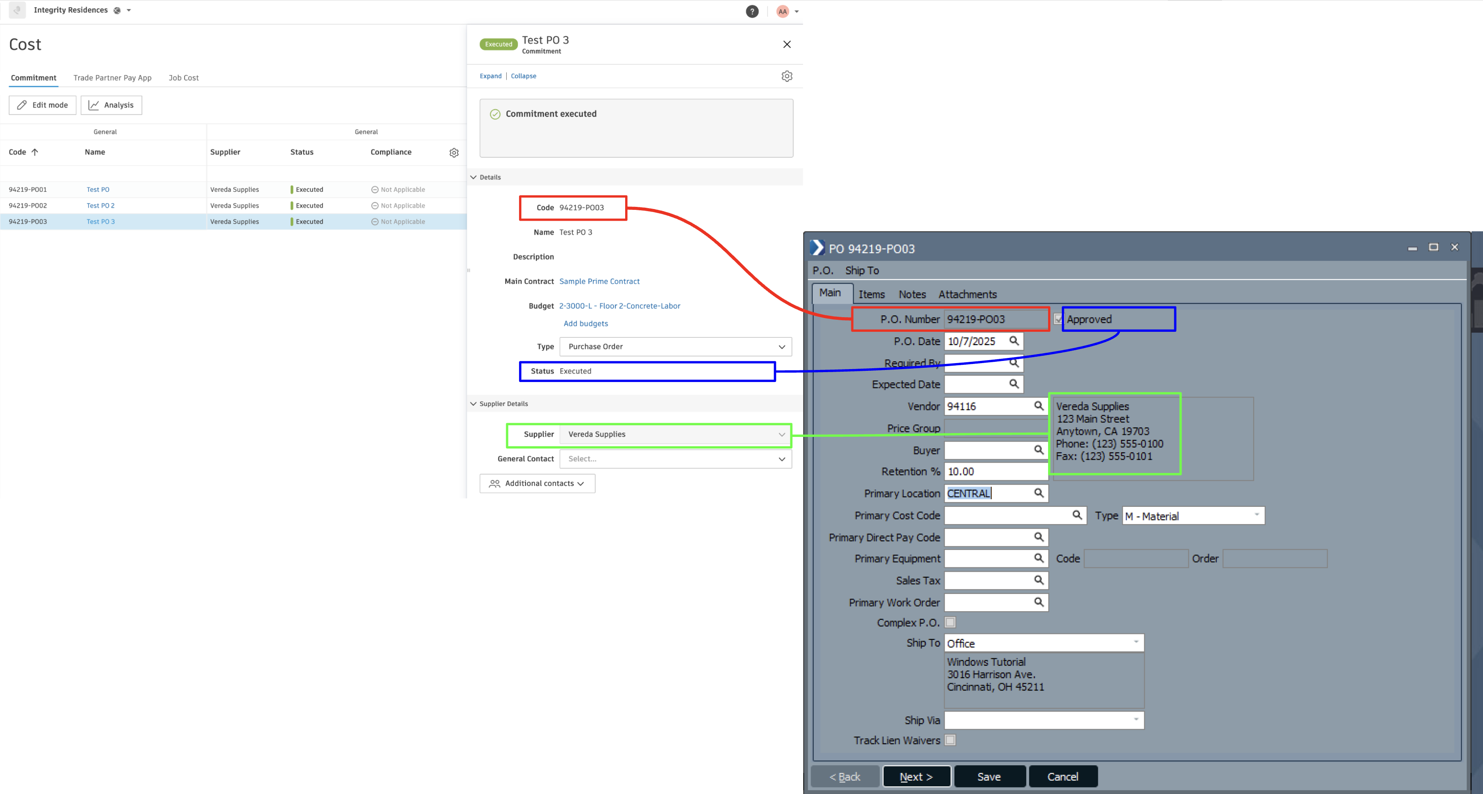The width and height of the screenshot is (1483, 794).
Task: Open the Sample Prime Contract link
Action: [x=599, y=282]
